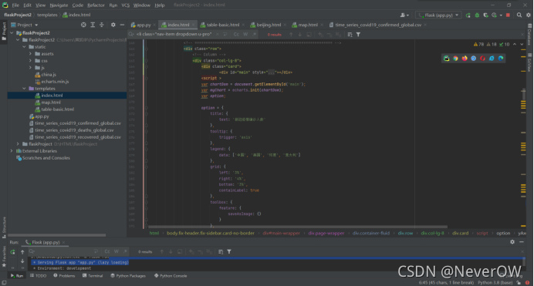This screenshot has width=534, height=286.
Task: Click filter search results icon in editor find bar
Action: click(358, 35)
